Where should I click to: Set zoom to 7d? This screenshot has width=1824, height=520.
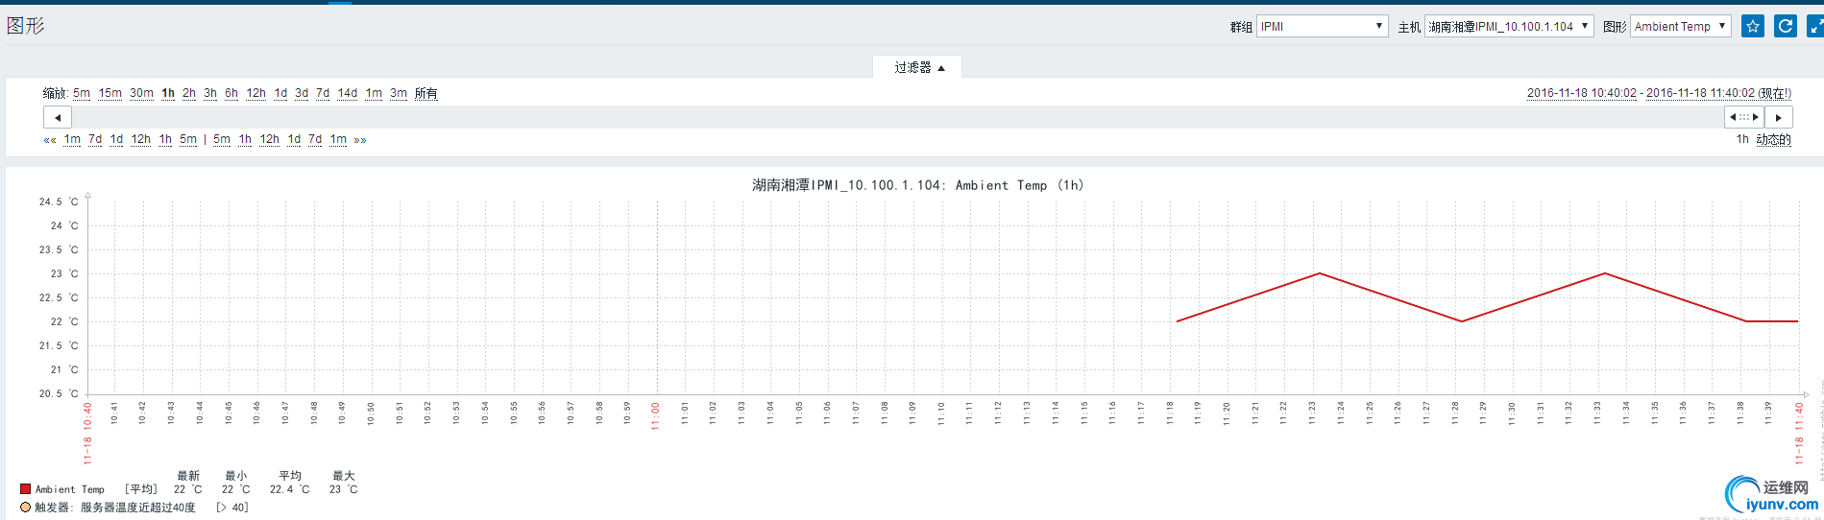[323, 93]
